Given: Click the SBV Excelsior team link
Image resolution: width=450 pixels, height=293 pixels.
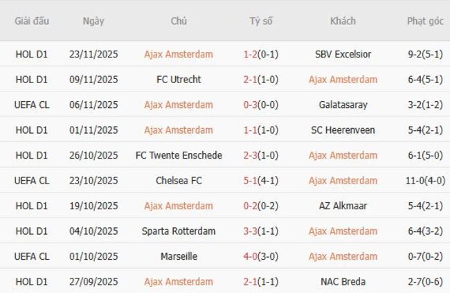Looking at the screenshot, I should click(x=343, y=54).
